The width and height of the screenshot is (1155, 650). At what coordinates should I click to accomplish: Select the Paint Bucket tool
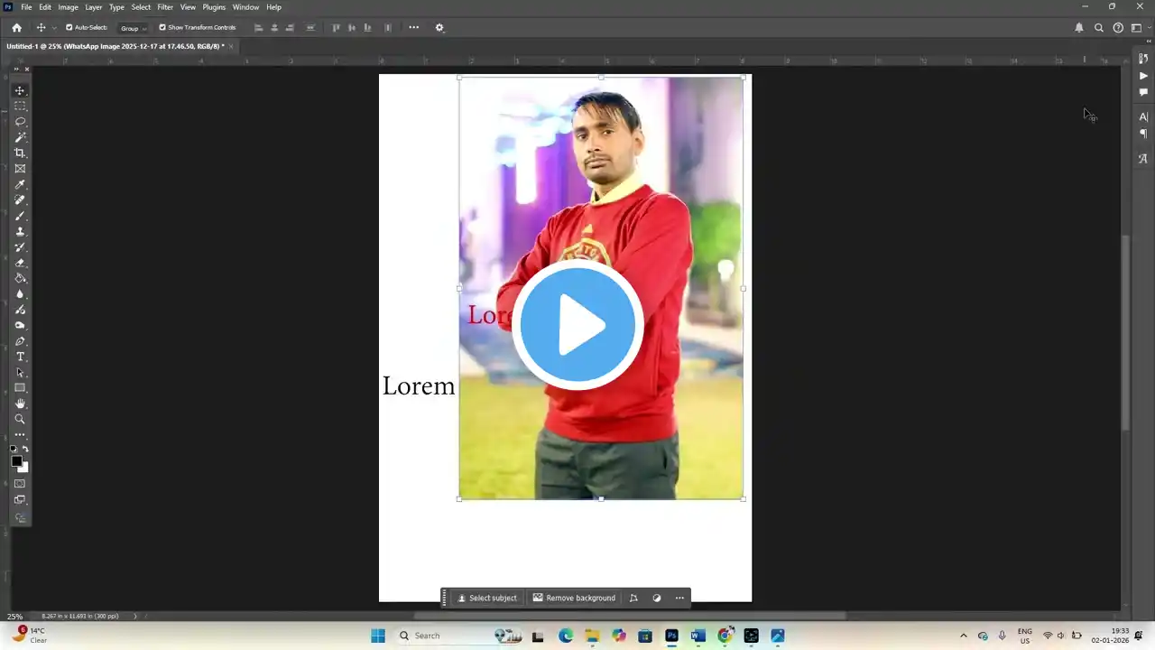click(20, 278)
